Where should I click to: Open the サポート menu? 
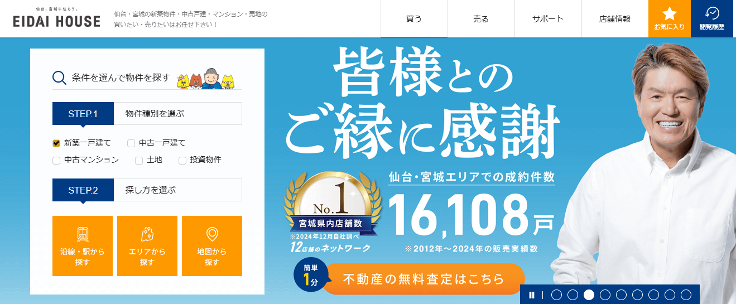[548, 19]
